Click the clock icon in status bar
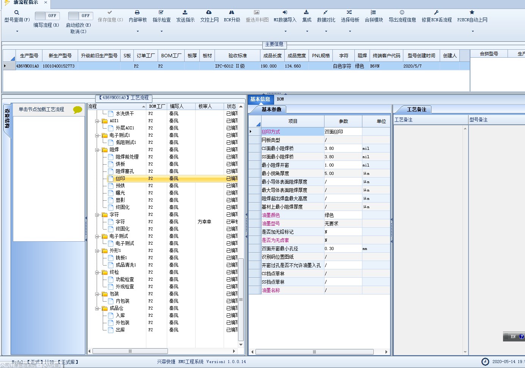525x368 pixels. (x=485, y=362)
